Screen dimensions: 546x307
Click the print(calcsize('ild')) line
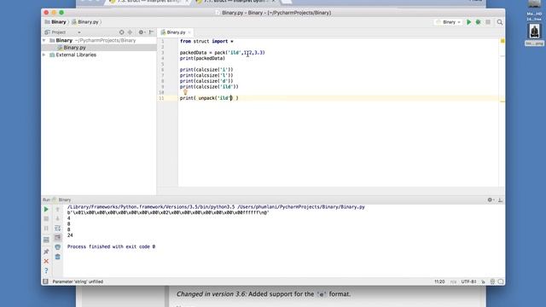coord(209,87)
